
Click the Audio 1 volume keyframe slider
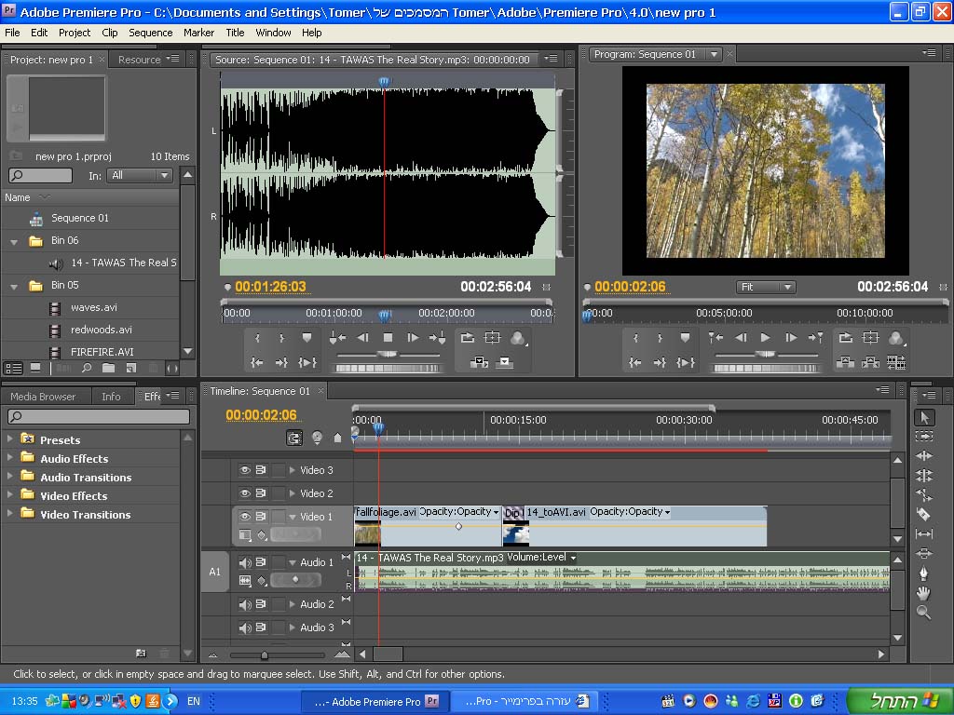(x=295, y=580)
